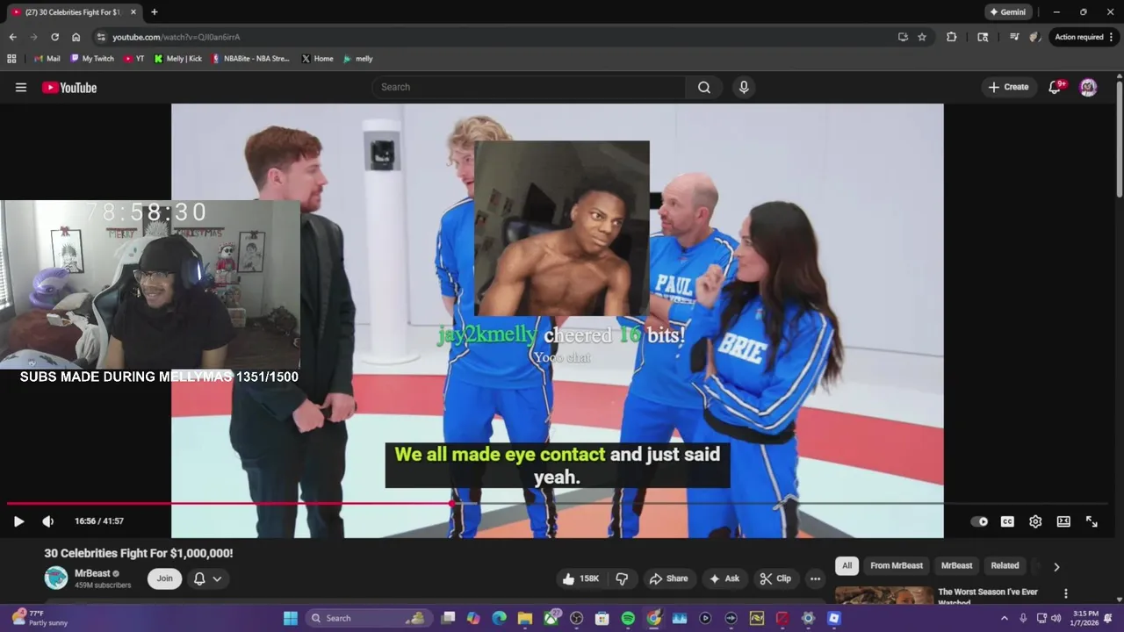
Task: Open the apps grid in bookmarks bar
Action: click(x=11, y=59)
